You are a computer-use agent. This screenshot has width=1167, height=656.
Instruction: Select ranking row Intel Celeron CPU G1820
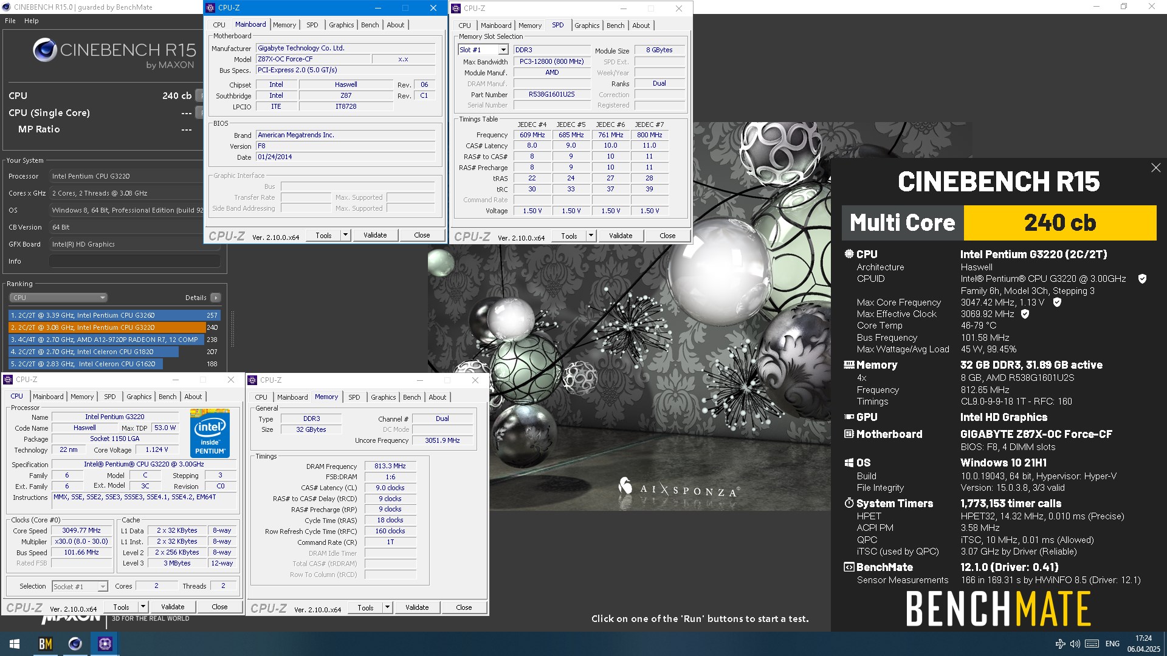pyautogui.click(x=114, y=352)
